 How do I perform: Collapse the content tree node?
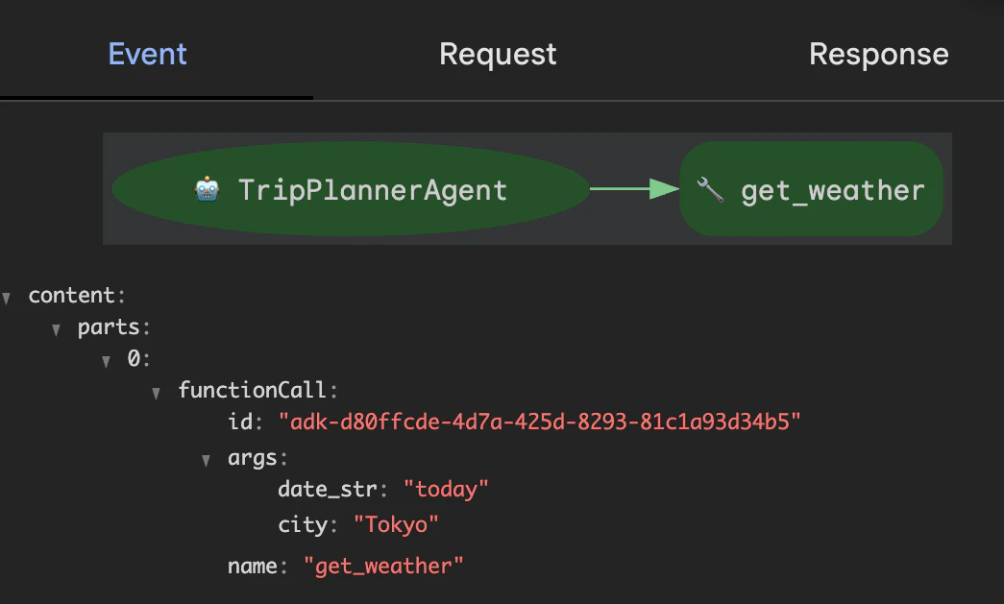click(x=7, y=298)
